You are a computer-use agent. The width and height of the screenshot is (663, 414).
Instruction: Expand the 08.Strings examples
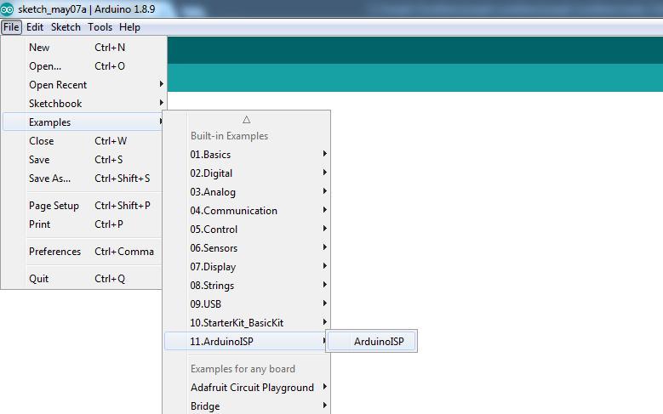click(x=247, y=285)
